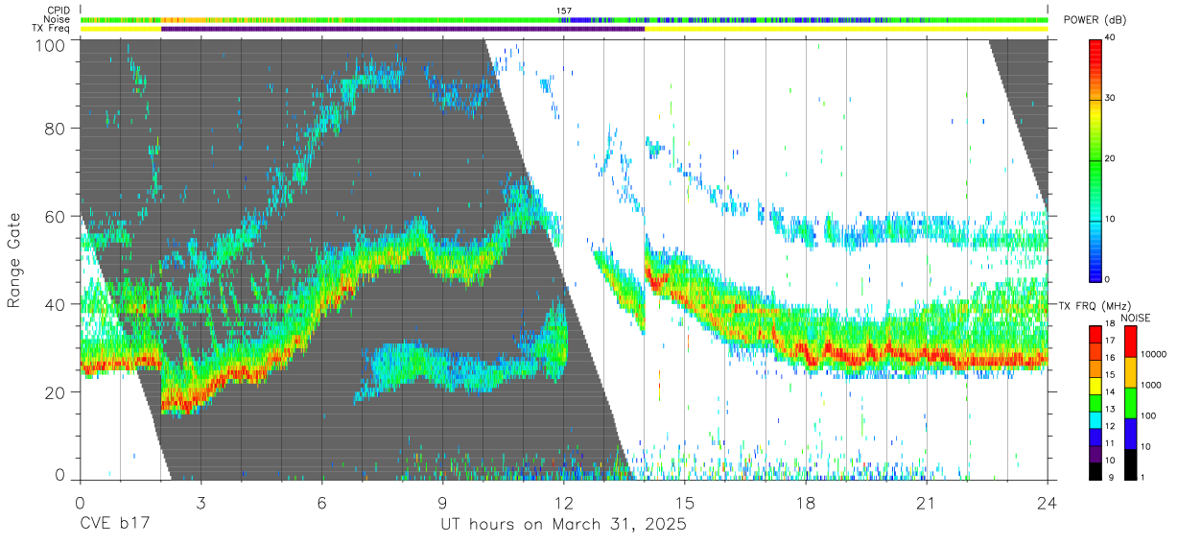Click the "Range Gate" axis title
Screen dimensions: 1178x544
[x=14, y=261]
